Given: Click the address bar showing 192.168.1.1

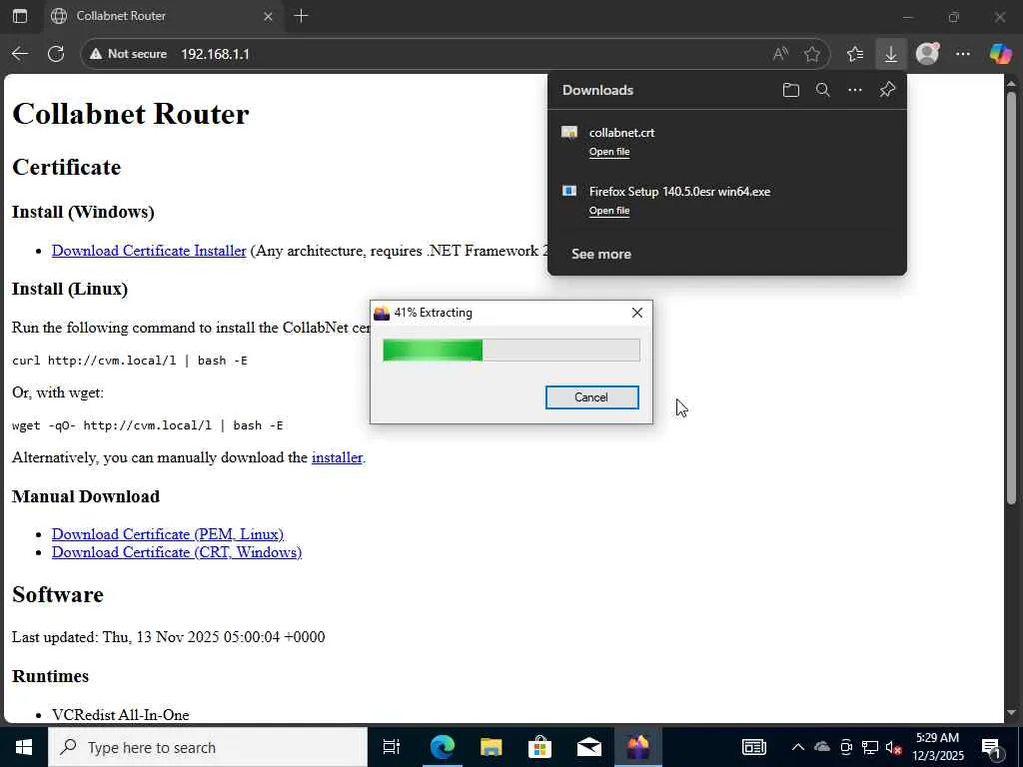Looking at the screenshot, I should click(457, 54).
